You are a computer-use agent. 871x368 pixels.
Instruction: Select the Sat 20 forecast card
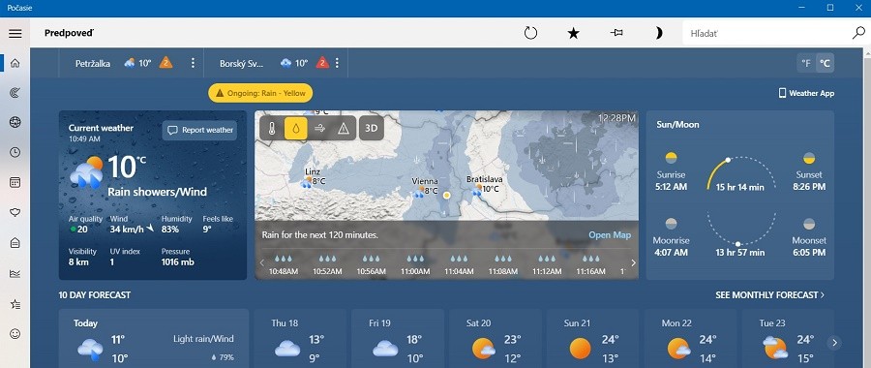[495, 339]
